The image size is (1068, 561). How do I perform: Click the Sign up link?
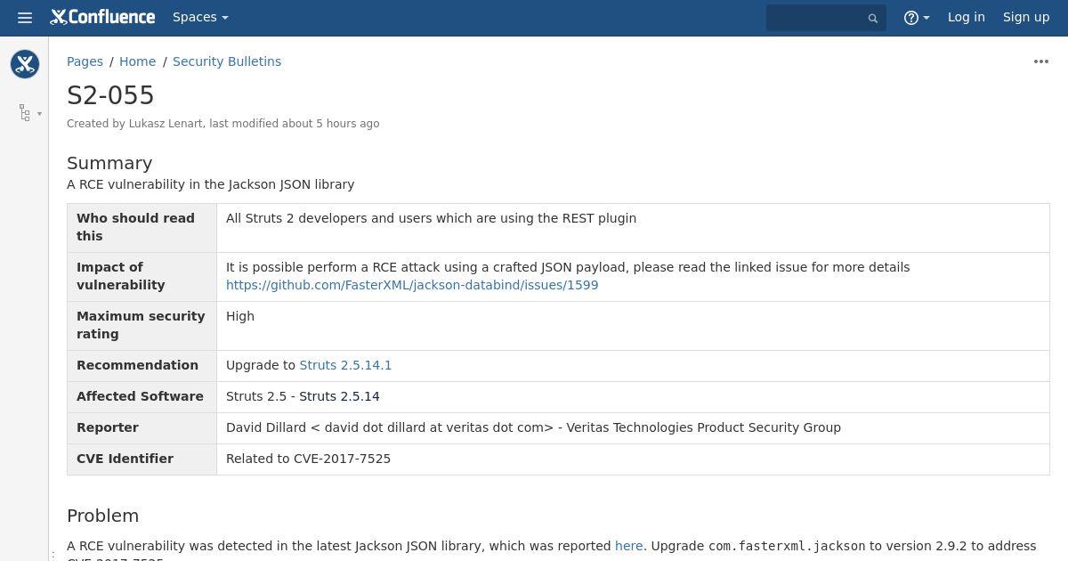[1026, 17]
